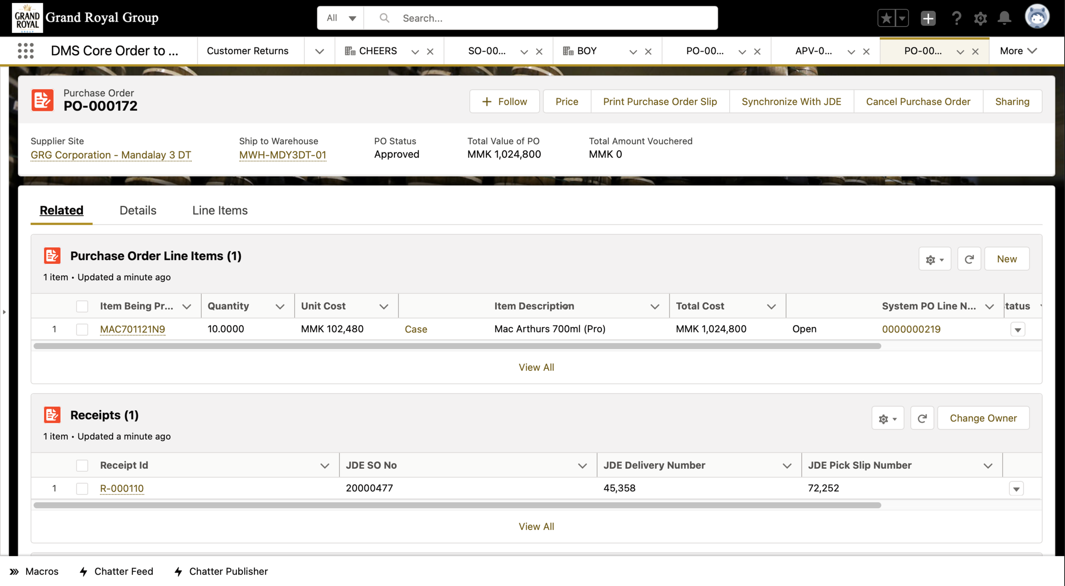1065x586 pixels.
Task: Check the R-000110 row checkbox
Action: click(x=82, y=489)
